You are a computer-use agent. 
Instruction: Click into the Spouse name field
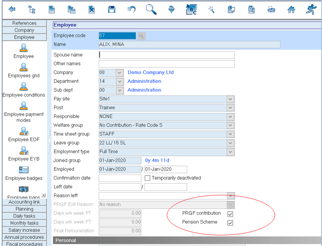coord(167,55)
